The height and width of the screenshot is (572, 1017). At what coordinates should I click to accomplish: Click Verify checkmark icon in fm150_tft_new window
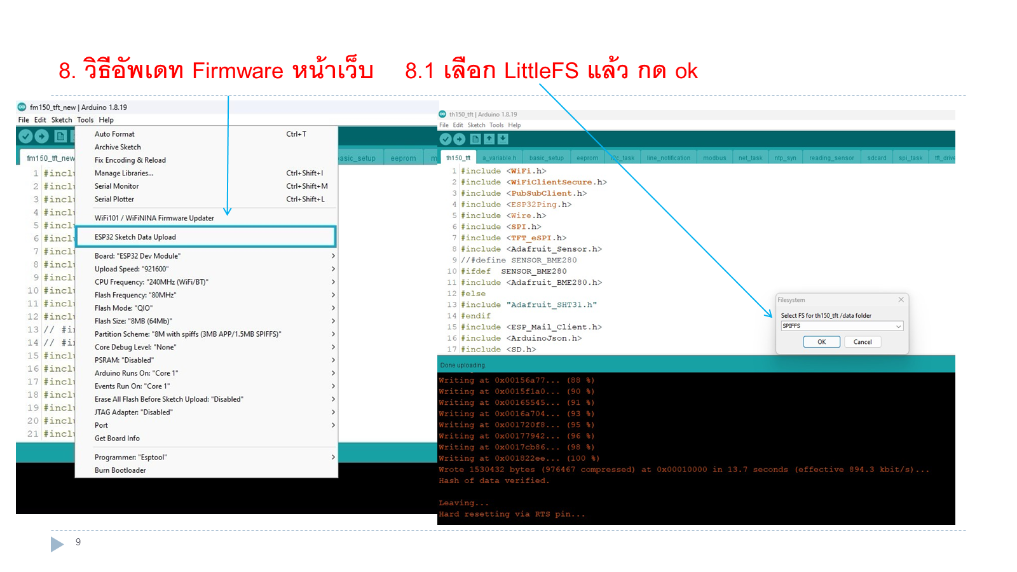25,136
